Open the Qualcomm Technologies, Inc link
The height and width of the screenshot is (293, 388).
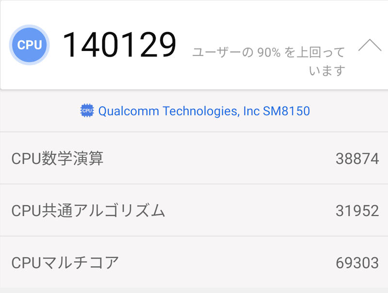[x=179, y=111]
